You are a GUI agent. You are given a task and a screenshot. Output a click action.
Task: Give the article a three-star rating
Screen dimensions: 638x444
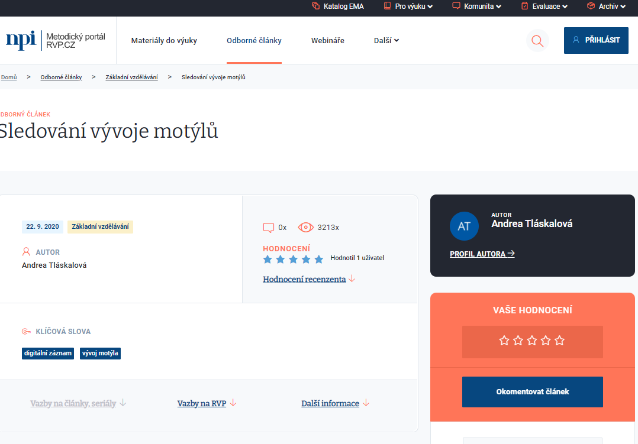click(x=532, y=341)
